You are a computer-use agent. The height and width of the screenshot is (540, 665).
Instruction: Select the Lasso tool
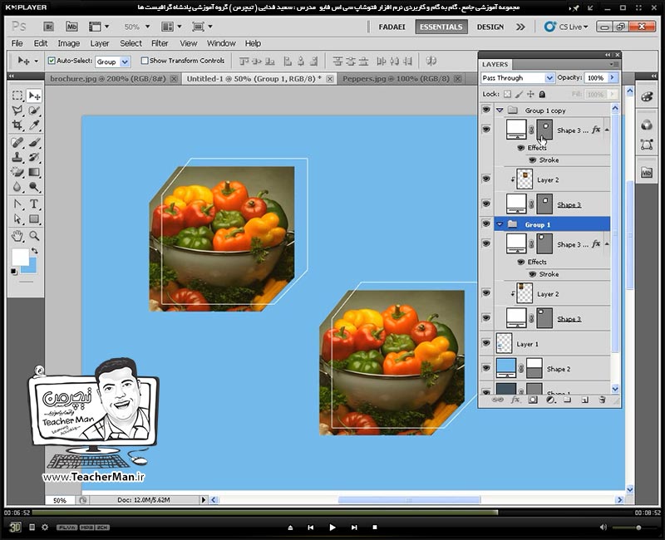click(x=17, y=110)
